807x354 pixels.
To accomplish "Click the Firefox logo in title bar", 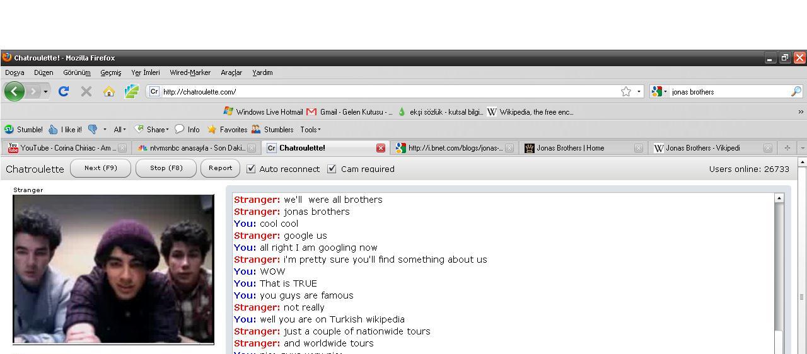I will (7, 57).
